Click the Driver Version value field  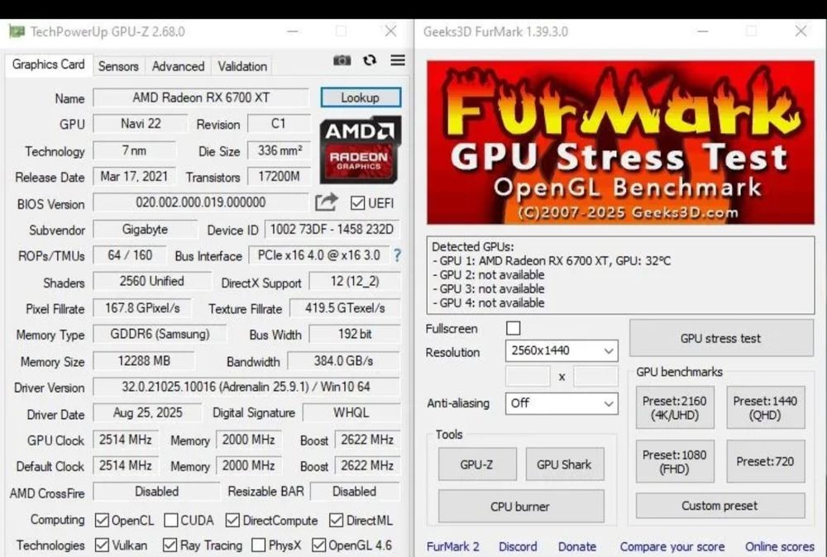(x=246, y=387)
